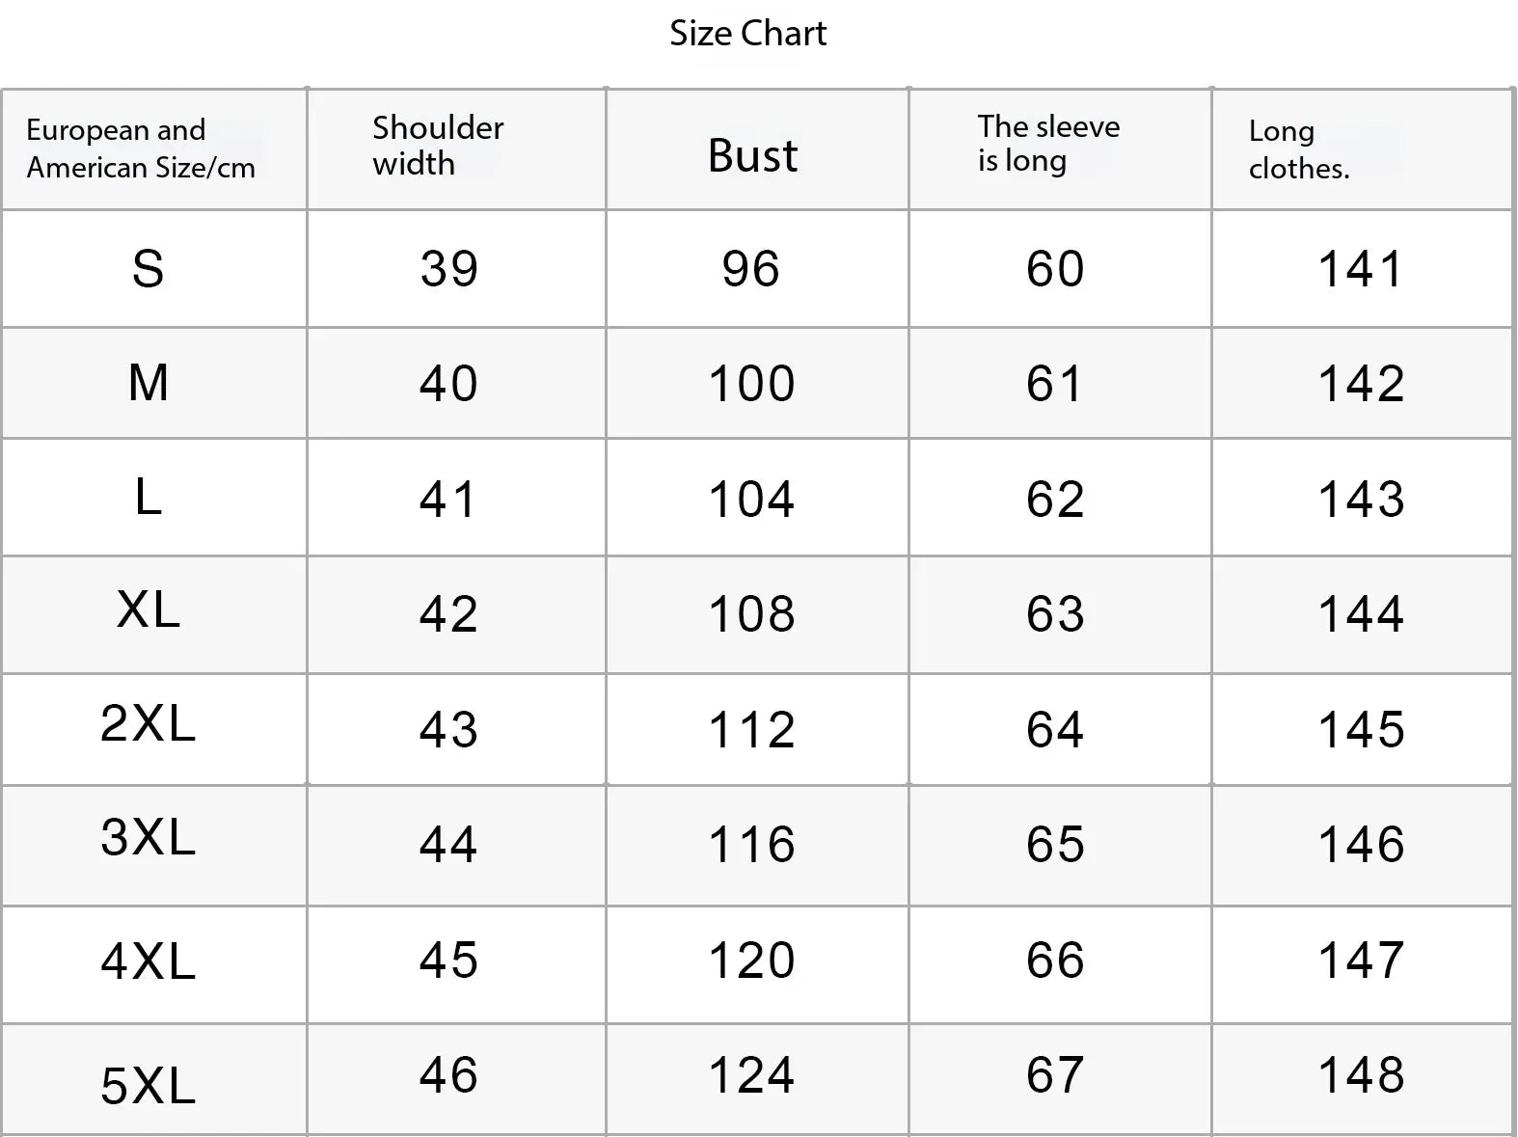Viewport: 1518px width, 1137px height.
Task: Click the Size Chart title
Action: (x=748, y=34)
